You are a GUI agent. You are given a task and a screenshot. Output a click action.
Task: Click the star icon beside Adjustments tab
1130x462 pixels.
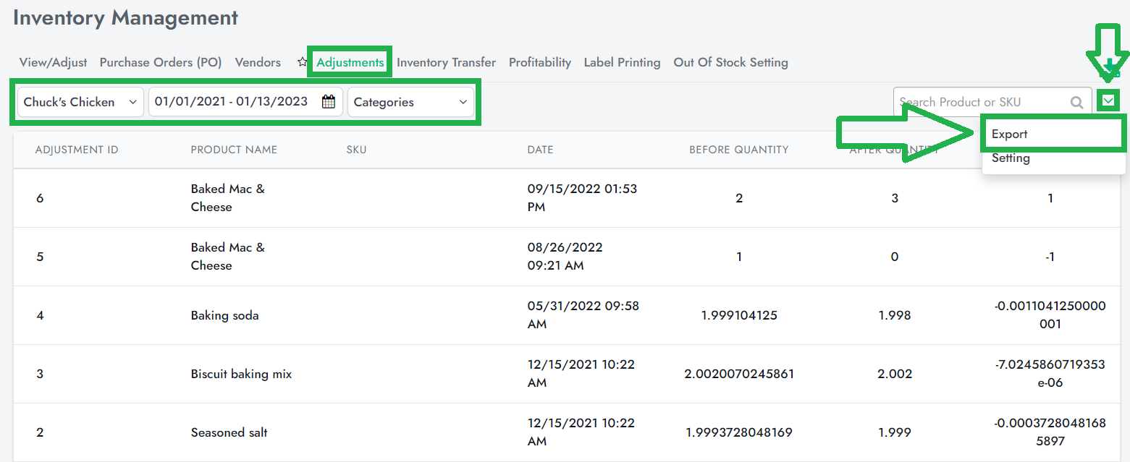(303, 63)
